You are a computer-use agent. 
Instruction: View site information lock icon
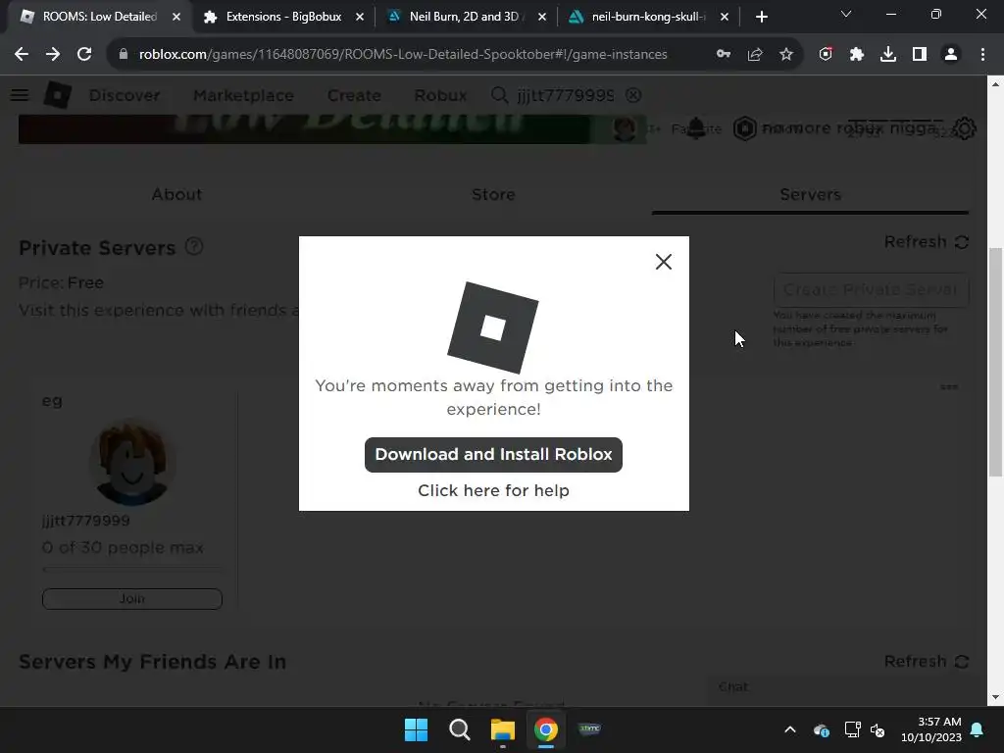[123, 55]
